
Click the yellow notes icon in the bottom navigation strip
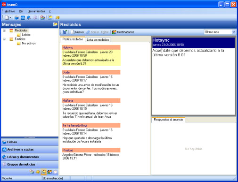[x=38, y=172]
